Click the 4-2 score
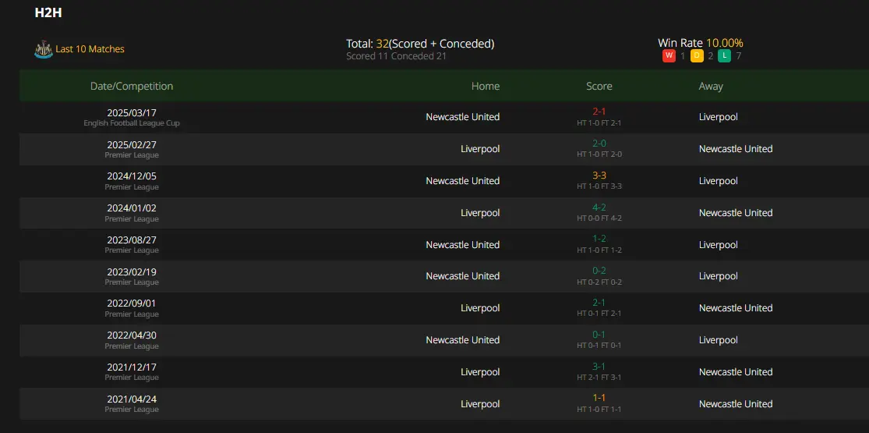 point(599,208)
